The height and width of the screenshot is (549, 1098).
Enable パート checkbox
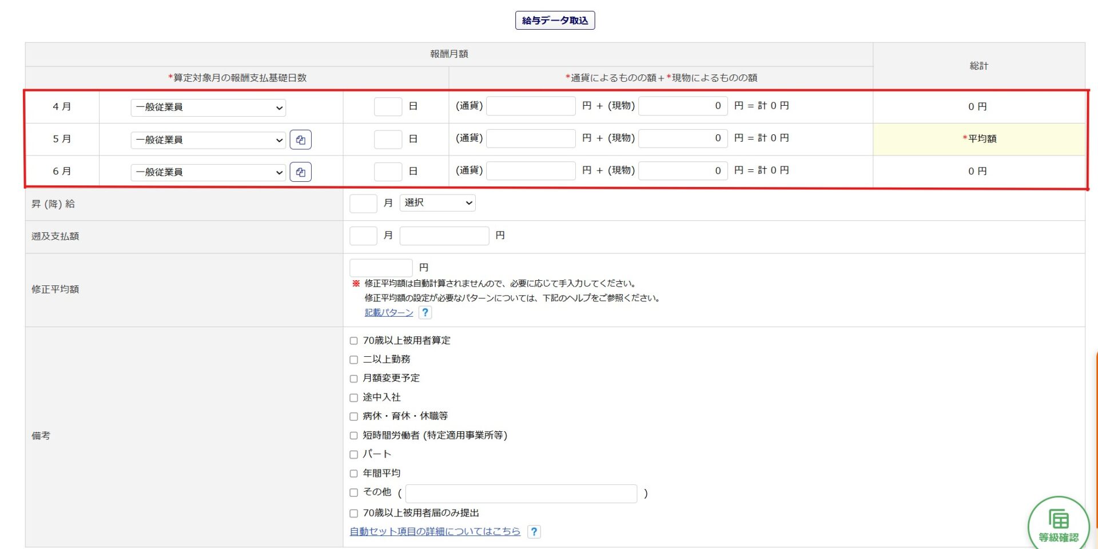click(353, 455)
